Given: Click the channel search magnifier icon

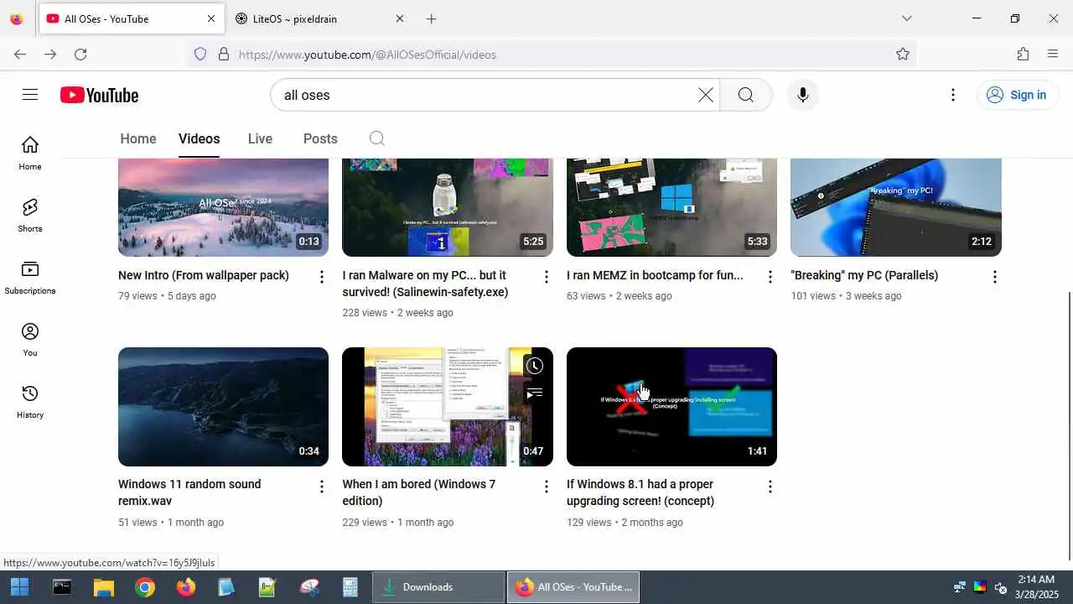Looking at the screenshot, I should point(377,138).
